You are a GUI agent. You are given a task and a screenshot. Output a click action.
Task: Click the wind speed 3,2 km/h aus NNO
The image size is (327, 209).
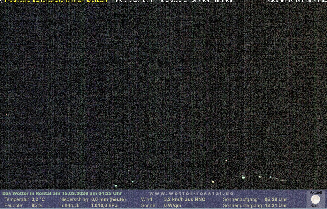click(x=185, y=199)
